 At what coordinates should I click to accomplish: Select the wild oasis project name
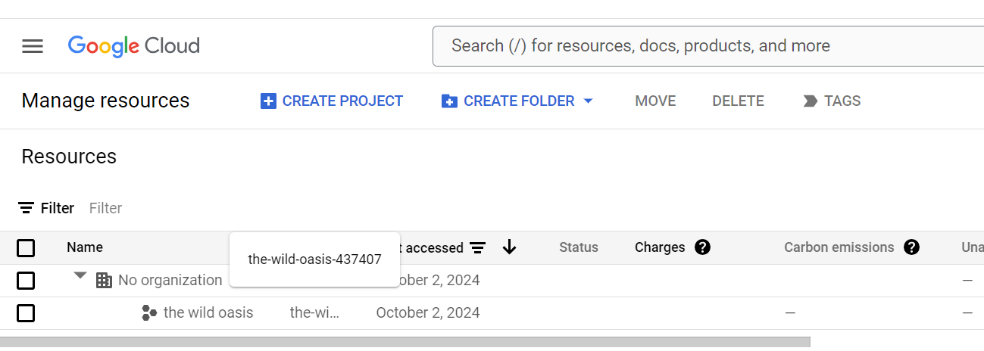(208, 313)
